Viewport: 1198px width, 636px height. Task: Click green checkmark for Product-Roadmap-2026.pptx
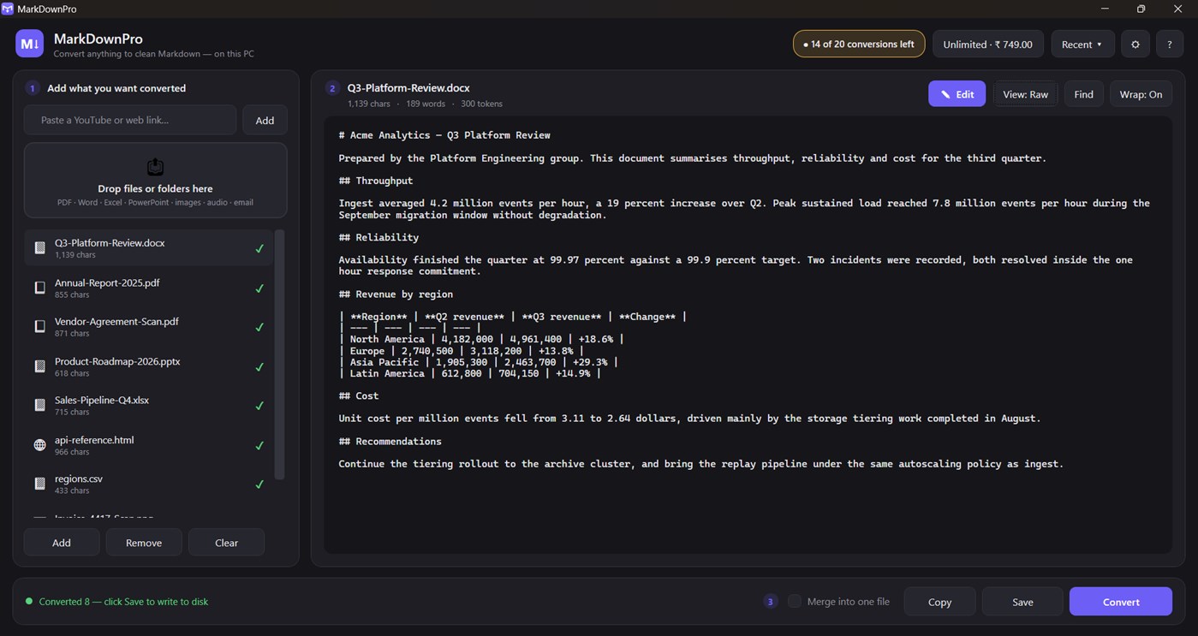coord(259,367)
